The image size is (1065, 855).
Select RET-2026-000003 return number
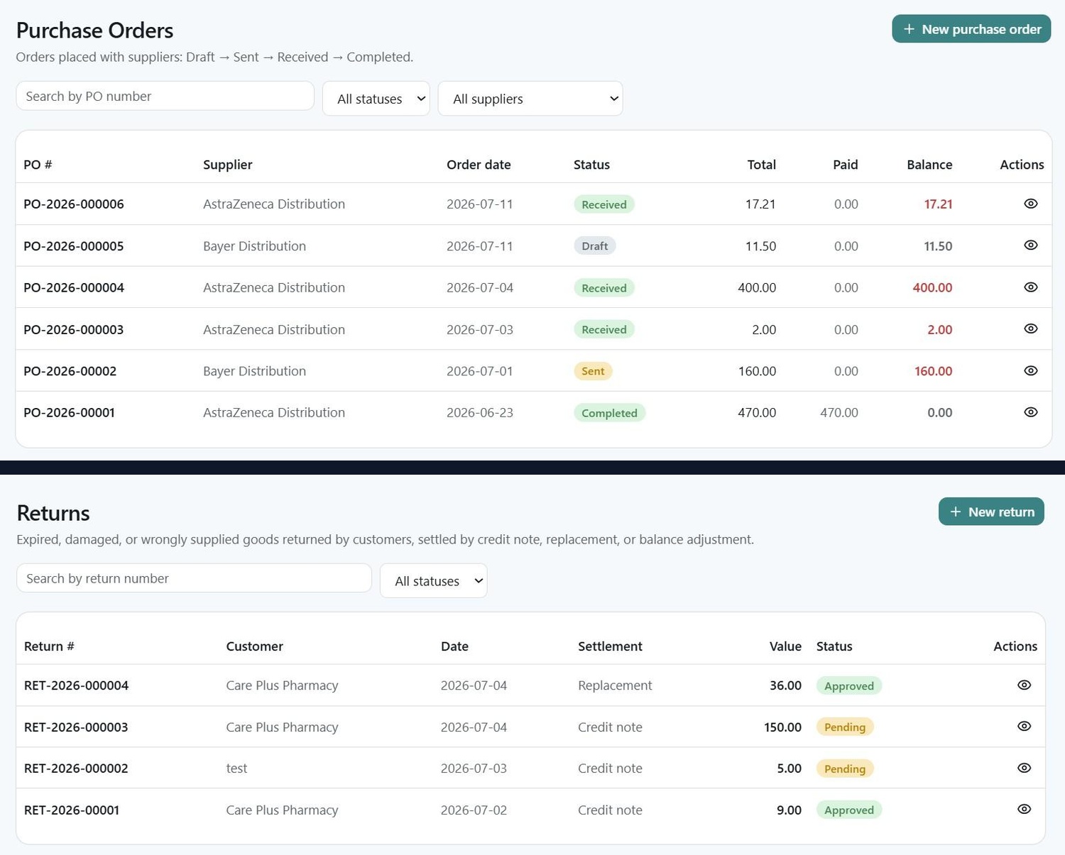coord(76,727)
